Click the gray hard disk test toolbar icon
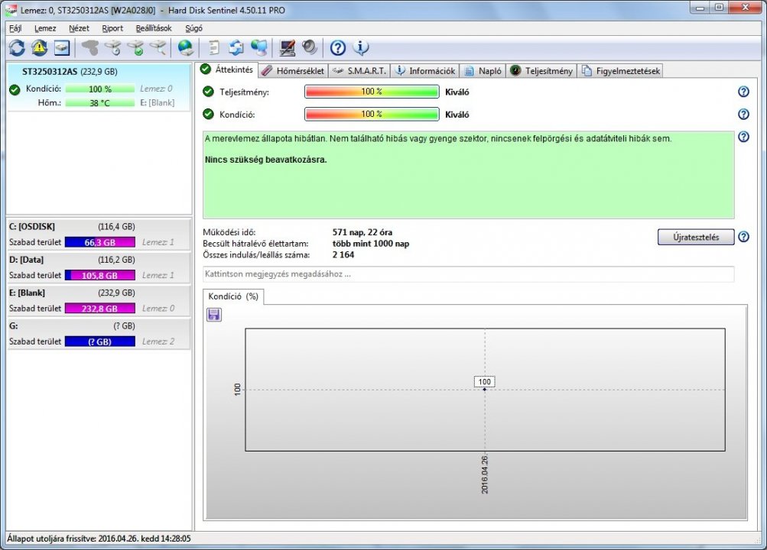Viewport: 767px width, 550px height. click(89, 47)
